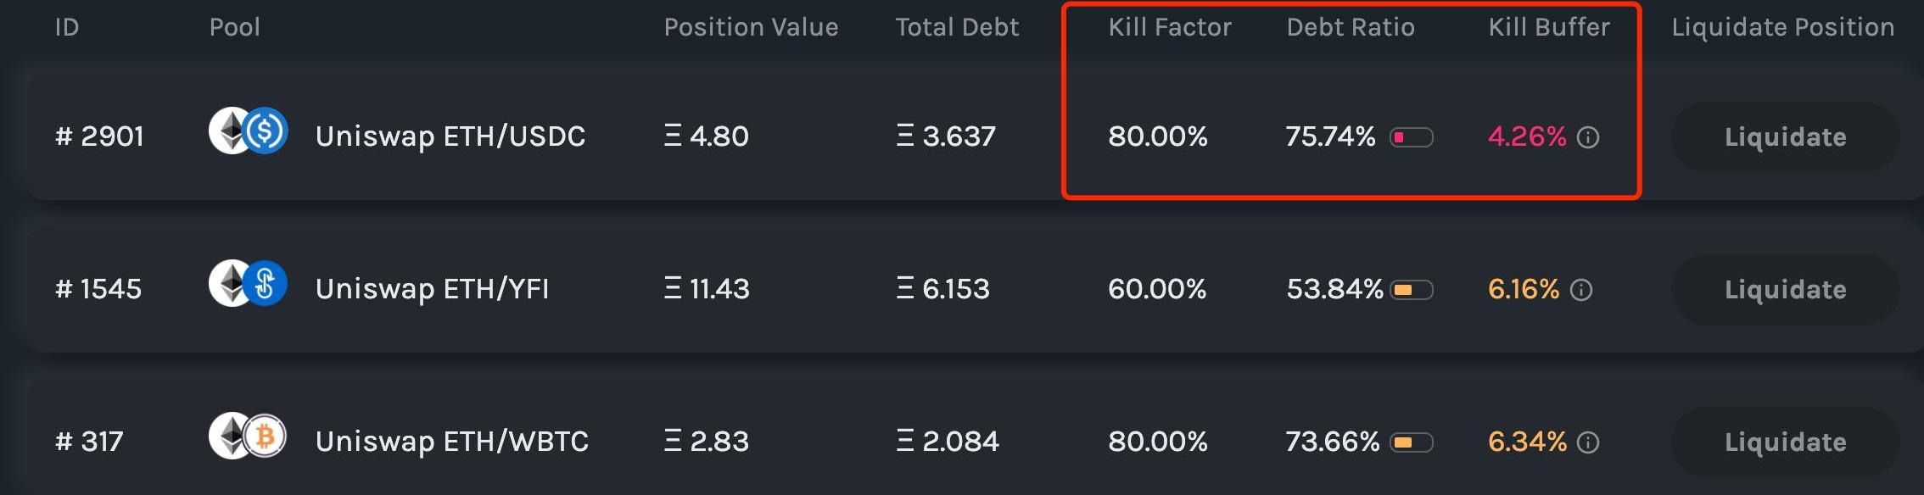Sort by Kill Factor column header

[x=1170, y=27]
